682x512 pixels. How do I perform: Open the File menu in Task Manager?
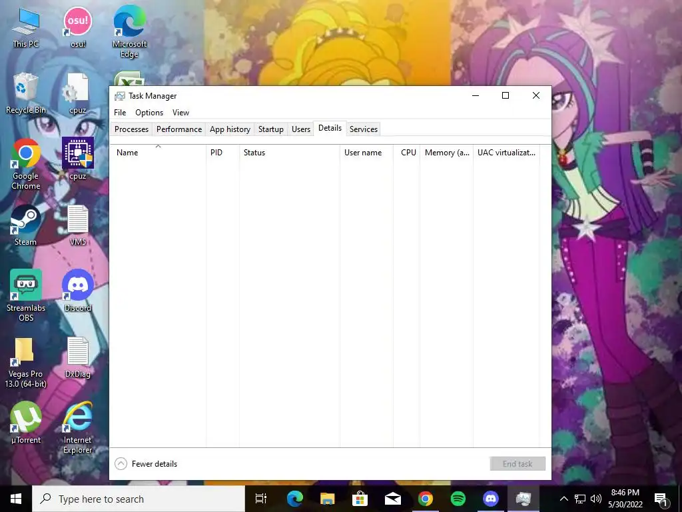[x=120, y=112]
